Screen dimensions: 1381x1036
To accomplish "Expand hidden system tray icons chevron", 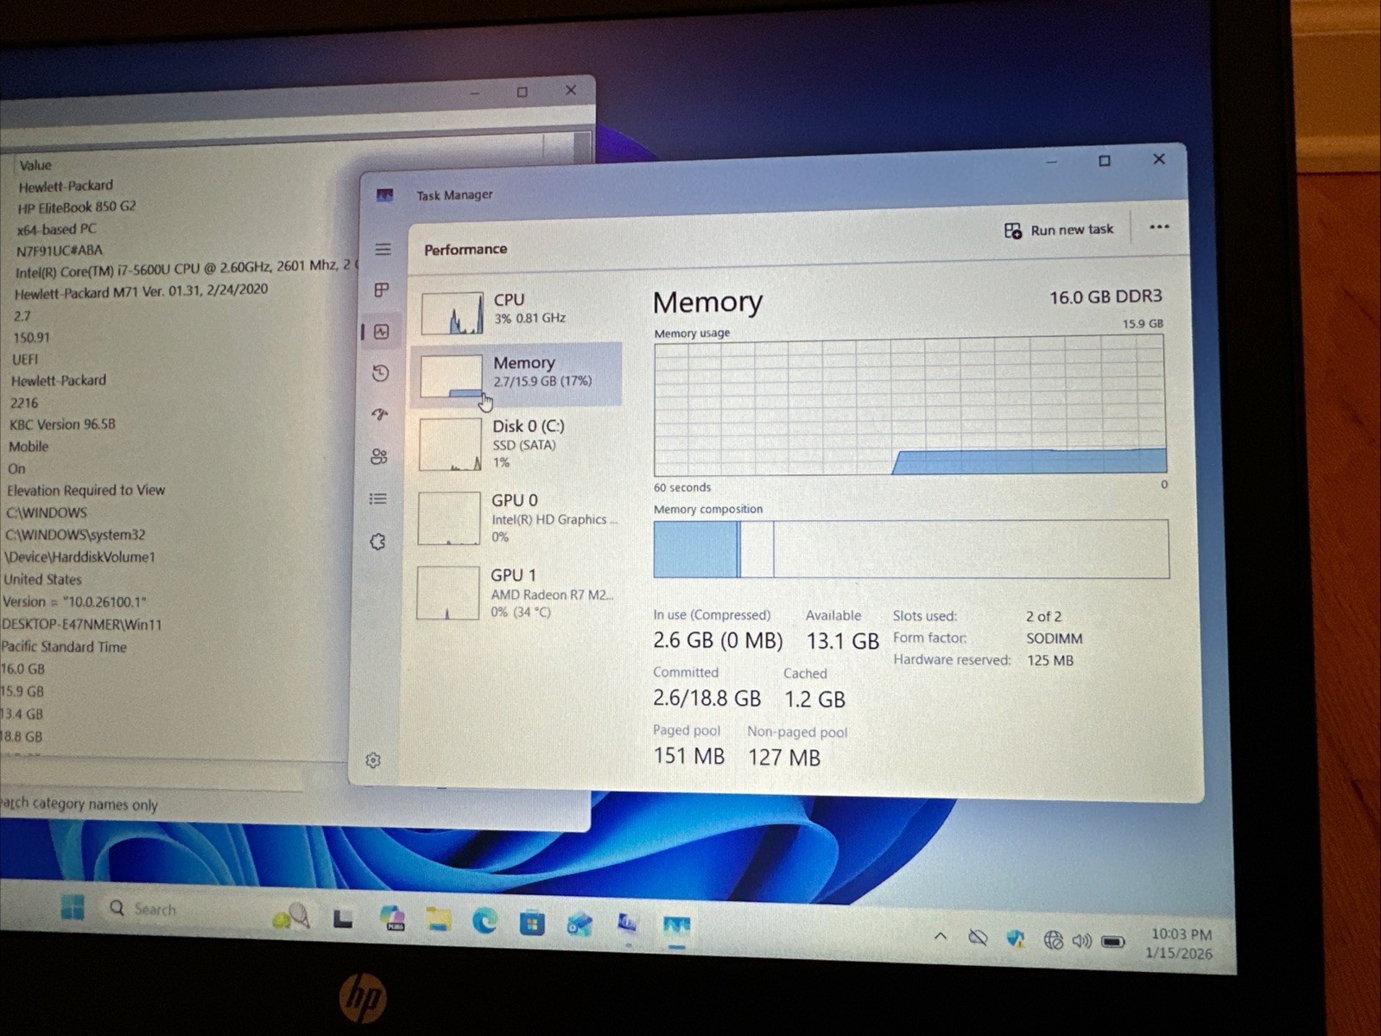I will [941, 936].
